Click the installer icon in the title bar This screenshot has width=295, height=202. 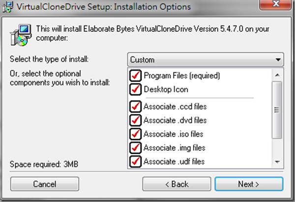pos(7,6)
